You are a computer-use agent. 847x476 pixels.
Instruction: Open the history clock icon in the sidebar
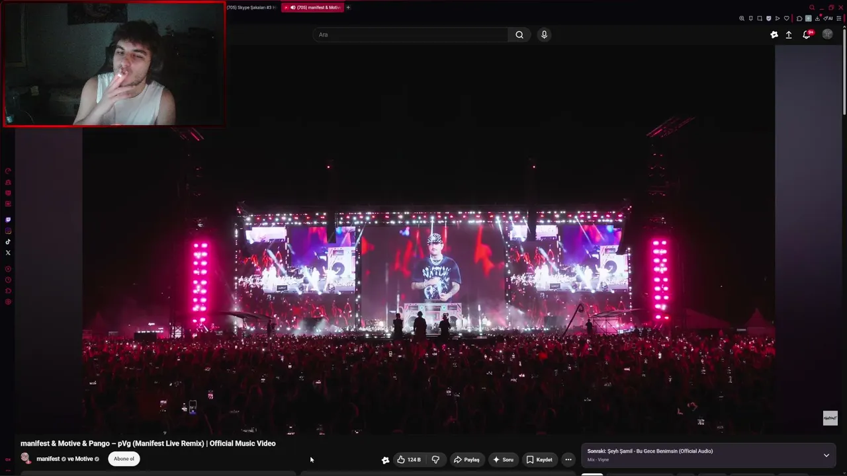(8, 280)
